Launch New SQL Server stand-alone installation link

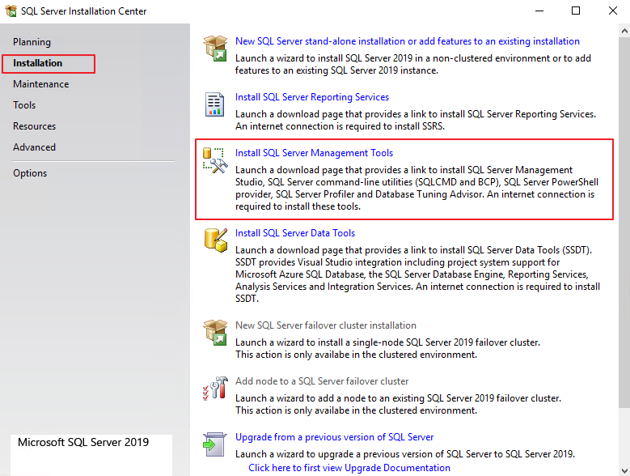coord(408,41)
